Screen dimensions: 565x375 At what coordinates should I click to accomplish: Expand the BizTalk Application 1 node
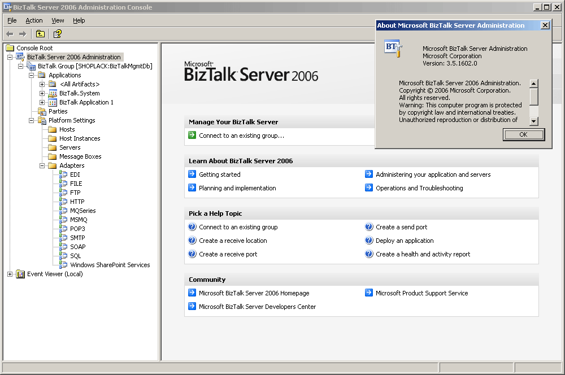coord(42,102)
